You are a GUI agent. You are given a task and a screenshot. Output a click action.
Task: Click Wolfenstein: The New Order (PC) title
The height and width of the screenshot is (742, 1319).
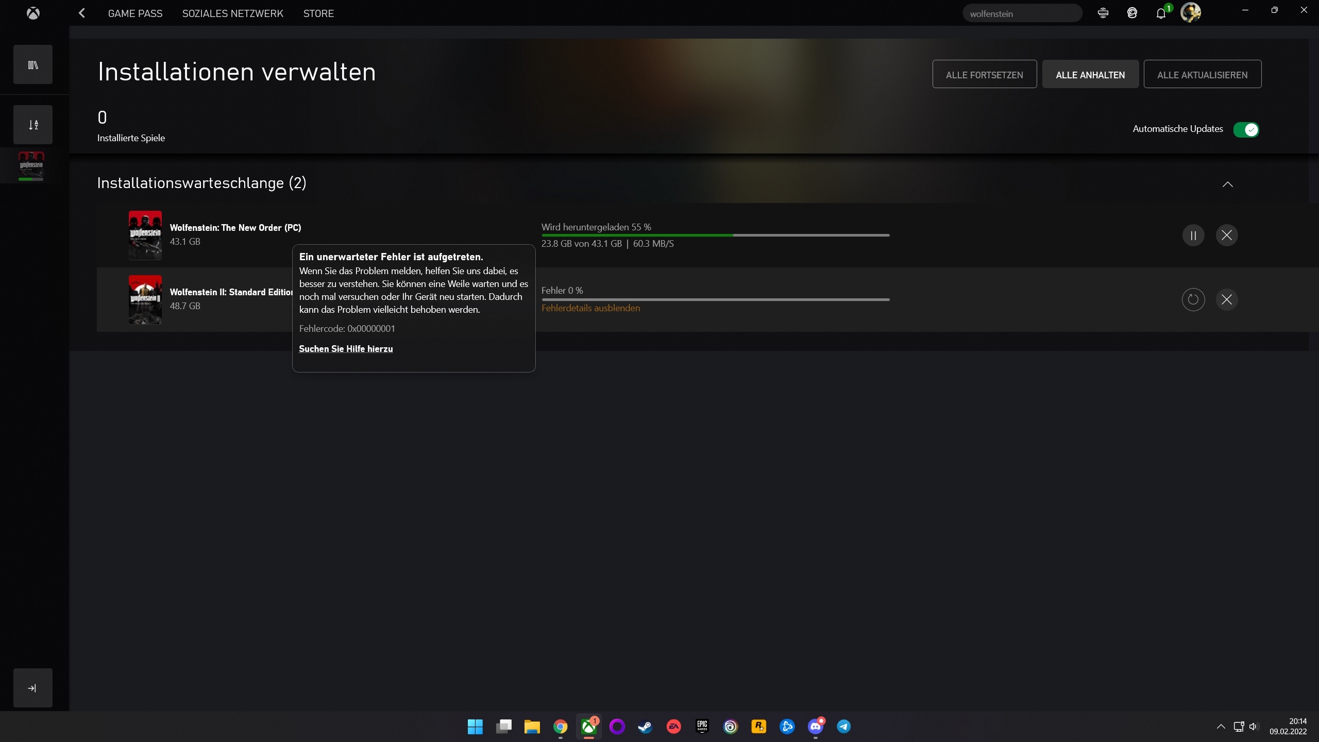click(x=235, y=228)
